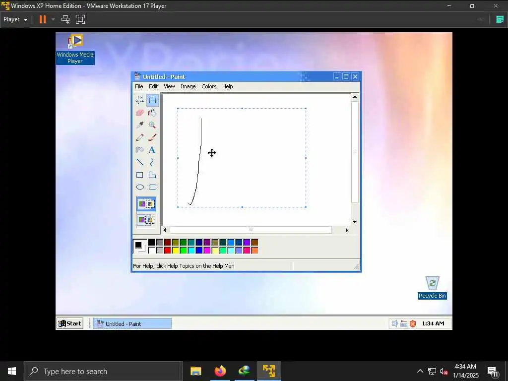This screenshot has width=508, height=381.
Task: Pick the brown color swatch
Action: click(x=254, y=242)
